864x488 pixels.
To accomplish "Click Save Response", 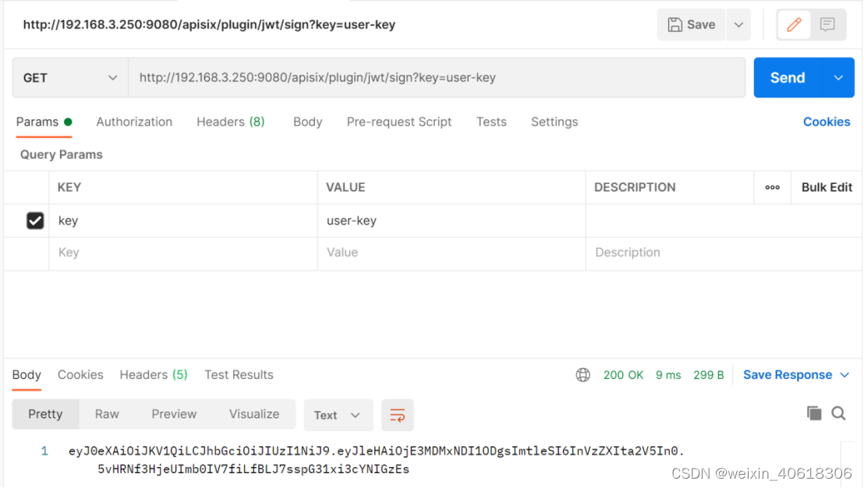I will [x=788, y=376].
